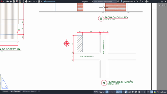167x94 pixels.
Task: Open the help question mark icon
Action: pyautogui.click(x=146, y=1)
